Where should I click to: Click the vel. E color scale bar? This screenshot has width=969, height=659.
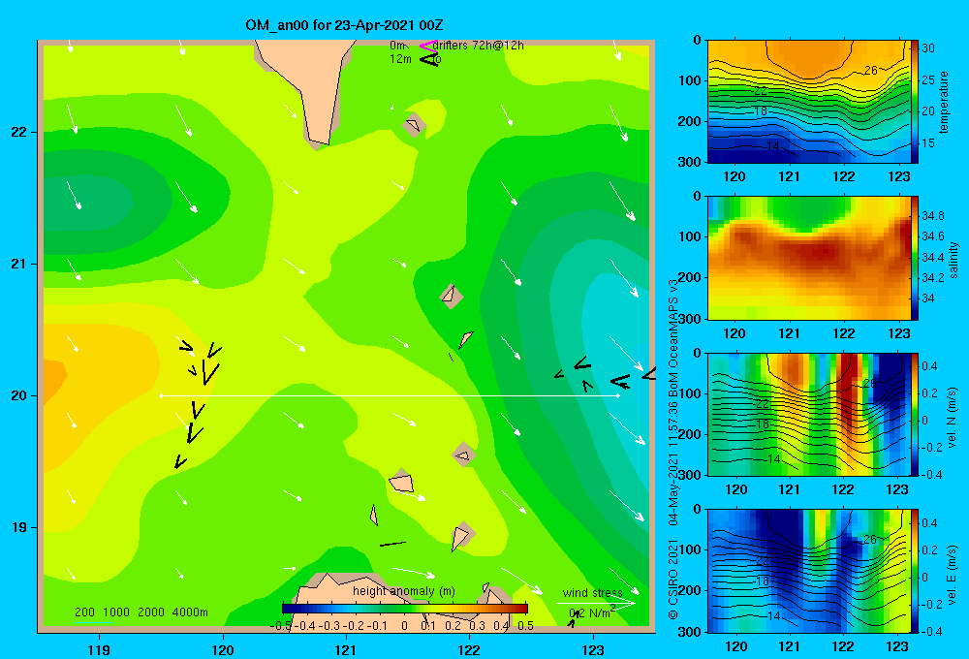pos(915,571)
